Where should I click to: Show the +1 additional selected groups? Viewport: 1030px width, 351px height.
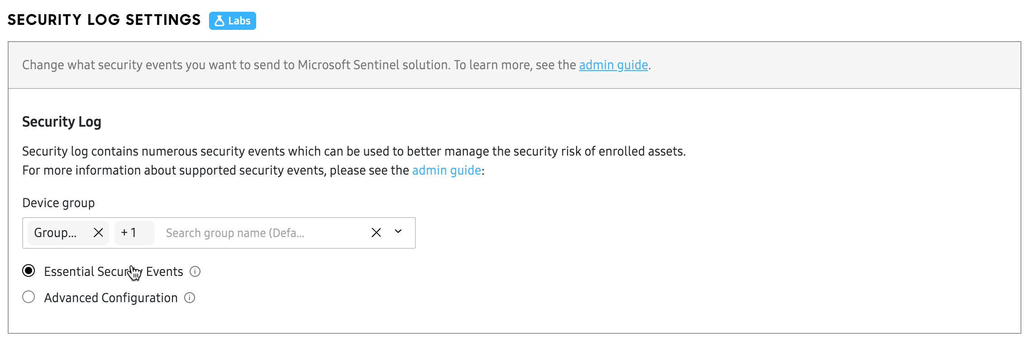tap(129, 232)
